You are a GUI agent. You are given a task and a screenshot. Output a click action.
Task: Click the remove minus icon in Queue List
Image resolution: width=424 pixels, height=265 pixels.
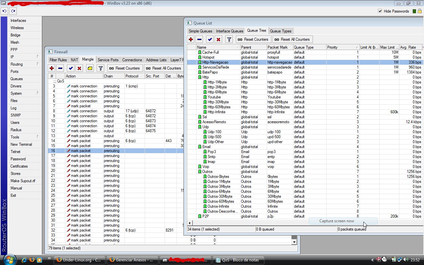pos(199,39)
